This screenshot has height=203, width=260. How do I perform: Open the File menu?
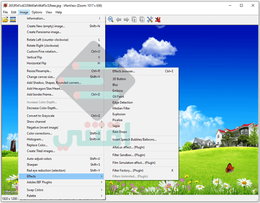click(6, 12)
